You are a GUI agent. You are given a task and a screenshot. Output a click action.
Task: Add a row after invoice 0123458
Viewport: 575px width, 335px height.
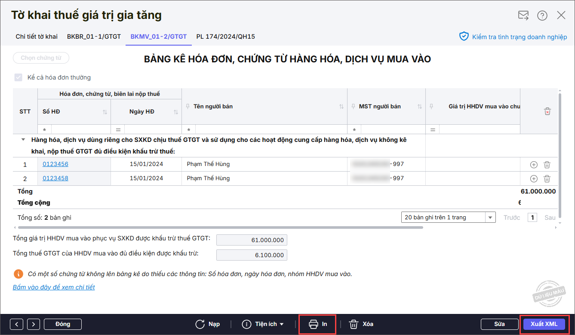pyautogui.click(x=534, y=178)
